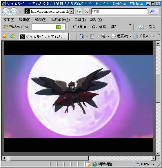Open the 檔案(F) menu
Viewport: 162px width, 168px height.
point(9,20)
